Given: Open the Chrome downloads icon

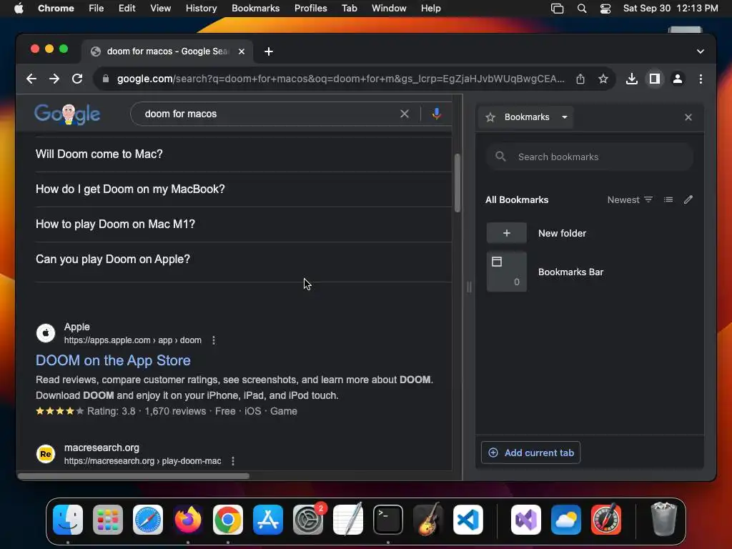Looking at the screenshot, I should pos(632,79).
